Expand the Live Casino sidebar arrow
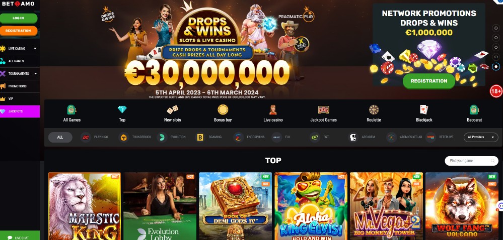 tap(35, 49)
